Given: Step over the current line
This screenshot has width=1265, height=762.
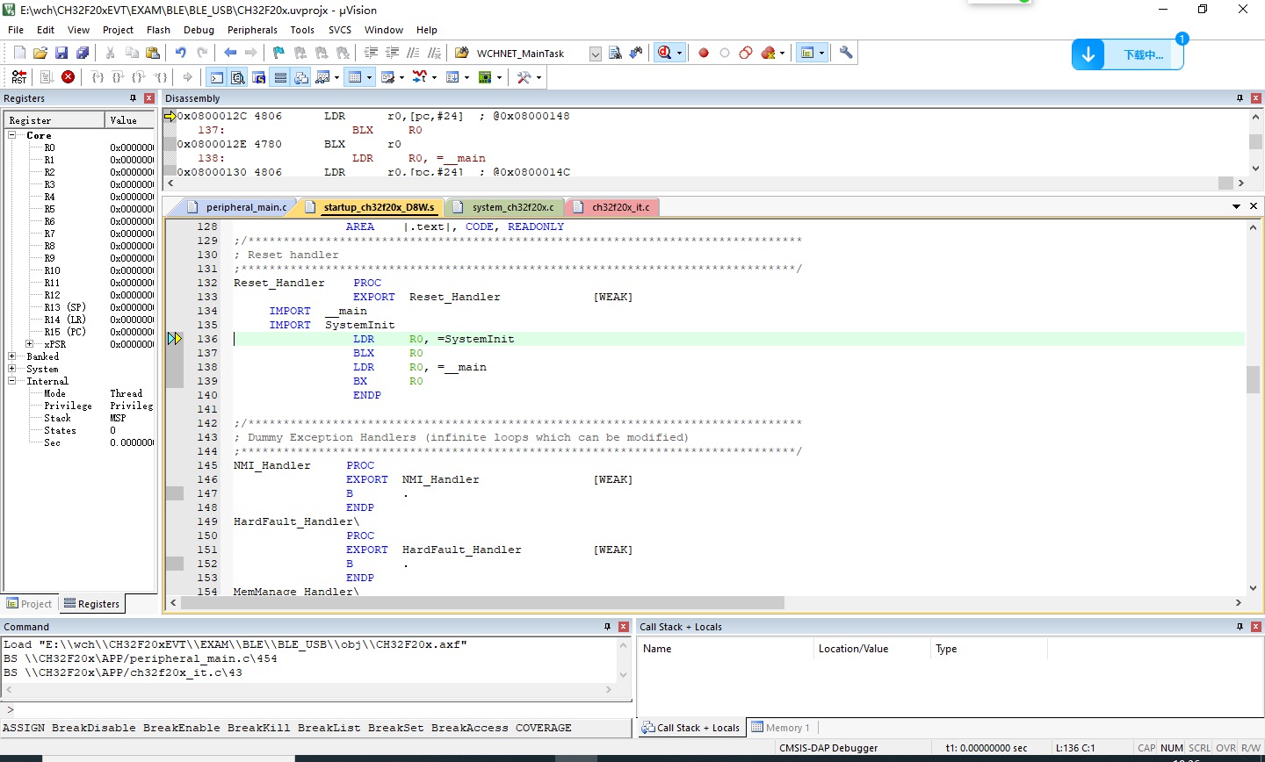Looking at the screenshot, I should [x=119, y=77].
